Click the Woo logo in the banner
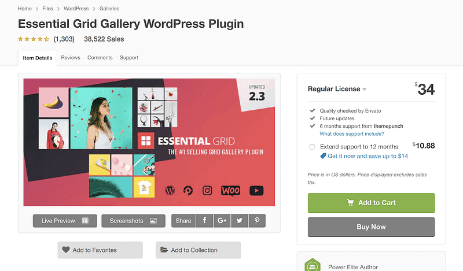Screen dimensions: 463x271 pos(230,191)
